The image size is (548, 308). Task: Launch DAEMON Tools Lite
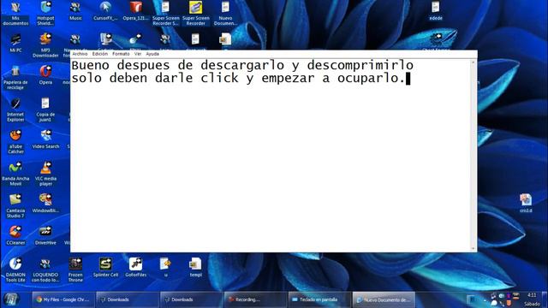point(15,270)
